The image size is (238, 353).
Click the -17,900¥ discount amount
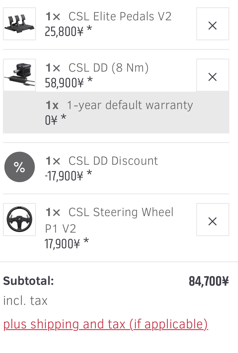[64, 175]
